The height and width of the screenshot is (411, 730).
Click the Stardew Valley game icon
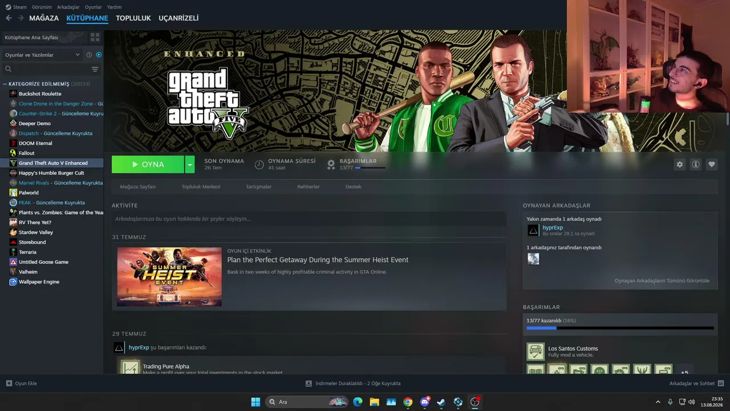13,232
